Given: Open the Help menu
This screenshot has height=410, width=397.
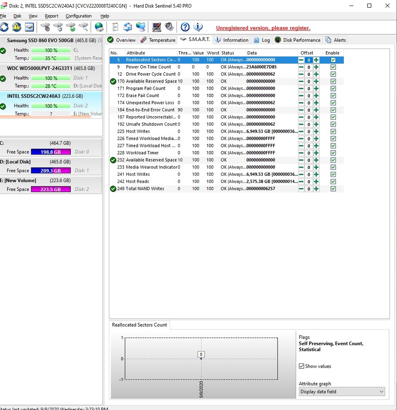Looking at the screenshot, I should (x=105, y=16).
